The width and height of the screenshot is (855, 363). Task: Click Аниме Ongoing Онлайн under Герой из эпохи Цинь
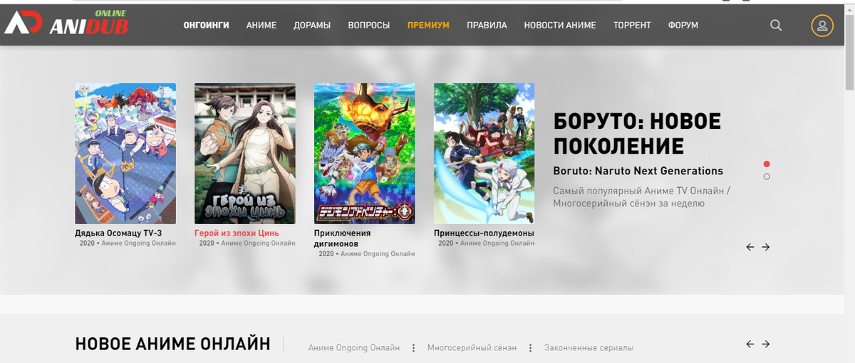tap(258, 243)
